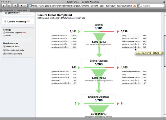Click red exit arrow beside Billing Address
This screenshot has height=120, width=166.
[x=118, y=68]
